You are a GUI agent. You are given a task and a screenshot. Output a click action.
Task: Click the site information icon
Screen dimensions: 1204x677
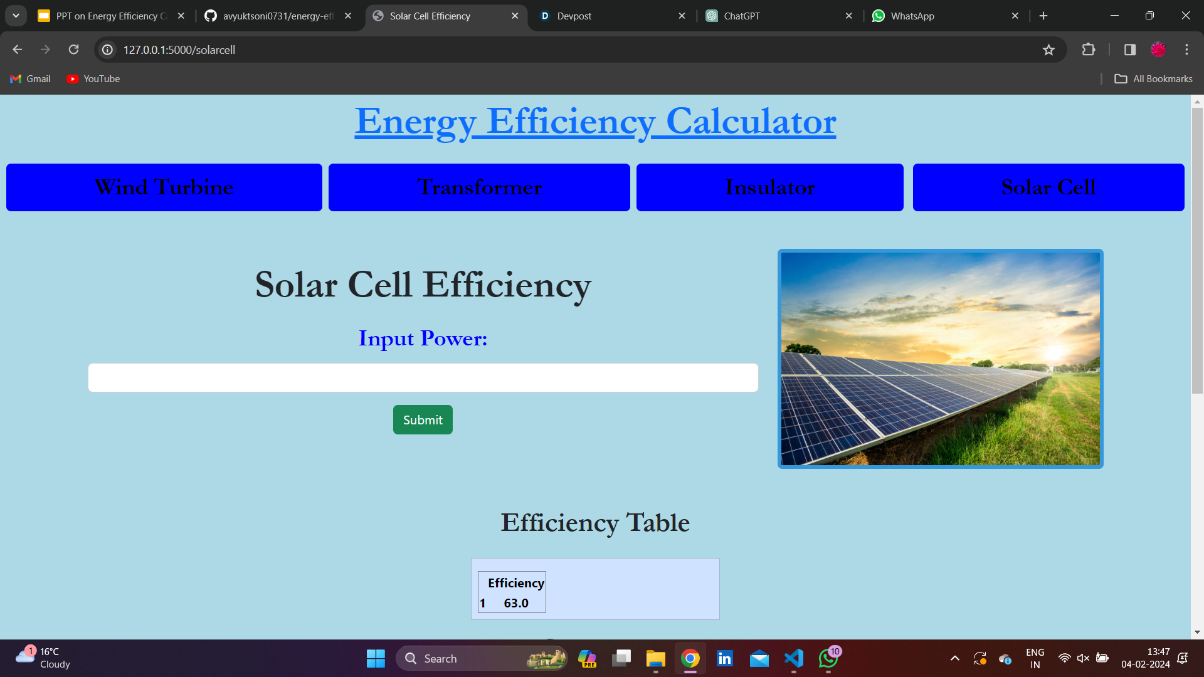point(108,50)
